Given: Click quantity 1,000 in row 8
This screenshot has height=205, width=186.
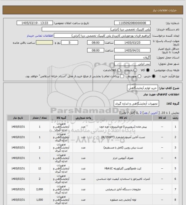Looking at the screenshot, I should 40,200.
